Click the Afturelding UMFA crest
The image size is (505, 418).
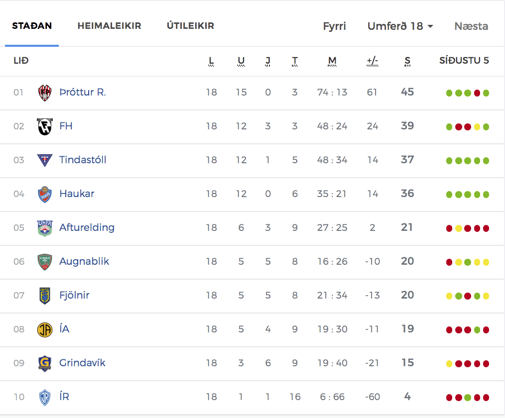click(x=45, y=228)
